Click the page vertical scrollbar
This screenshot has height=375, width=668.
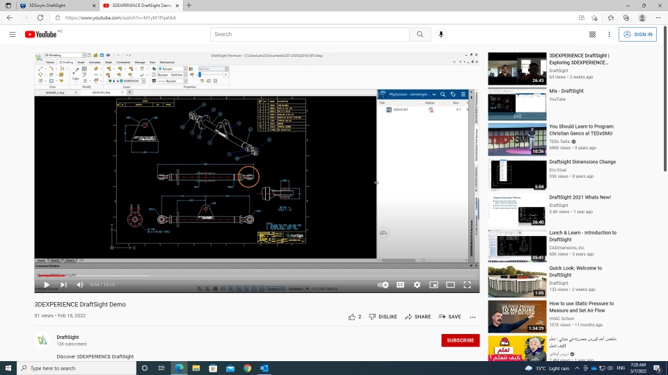(665, 100)
